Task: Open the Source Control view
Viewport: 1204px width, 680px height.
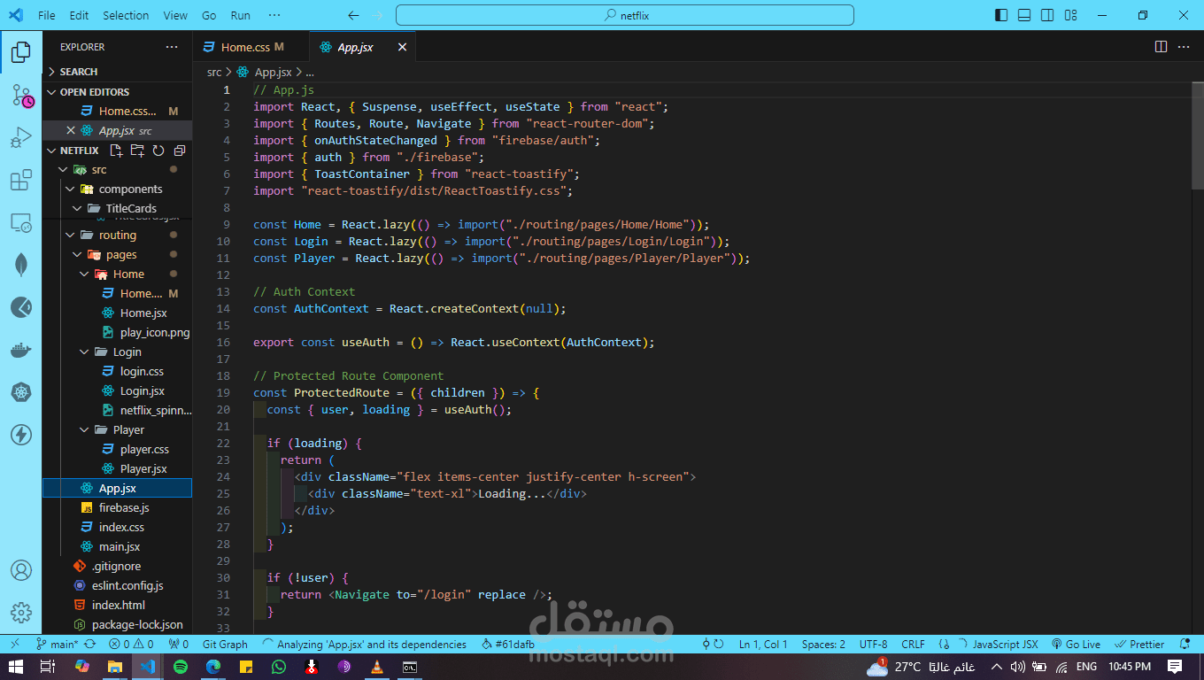Action: coord(21,97)
